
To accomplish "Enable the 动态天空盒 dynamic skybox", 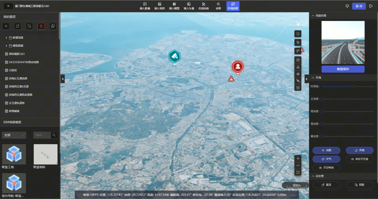I will point(359,159).
